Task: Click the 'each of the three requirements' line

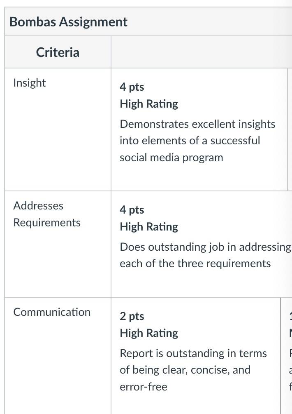Action: tap(195, 263)
